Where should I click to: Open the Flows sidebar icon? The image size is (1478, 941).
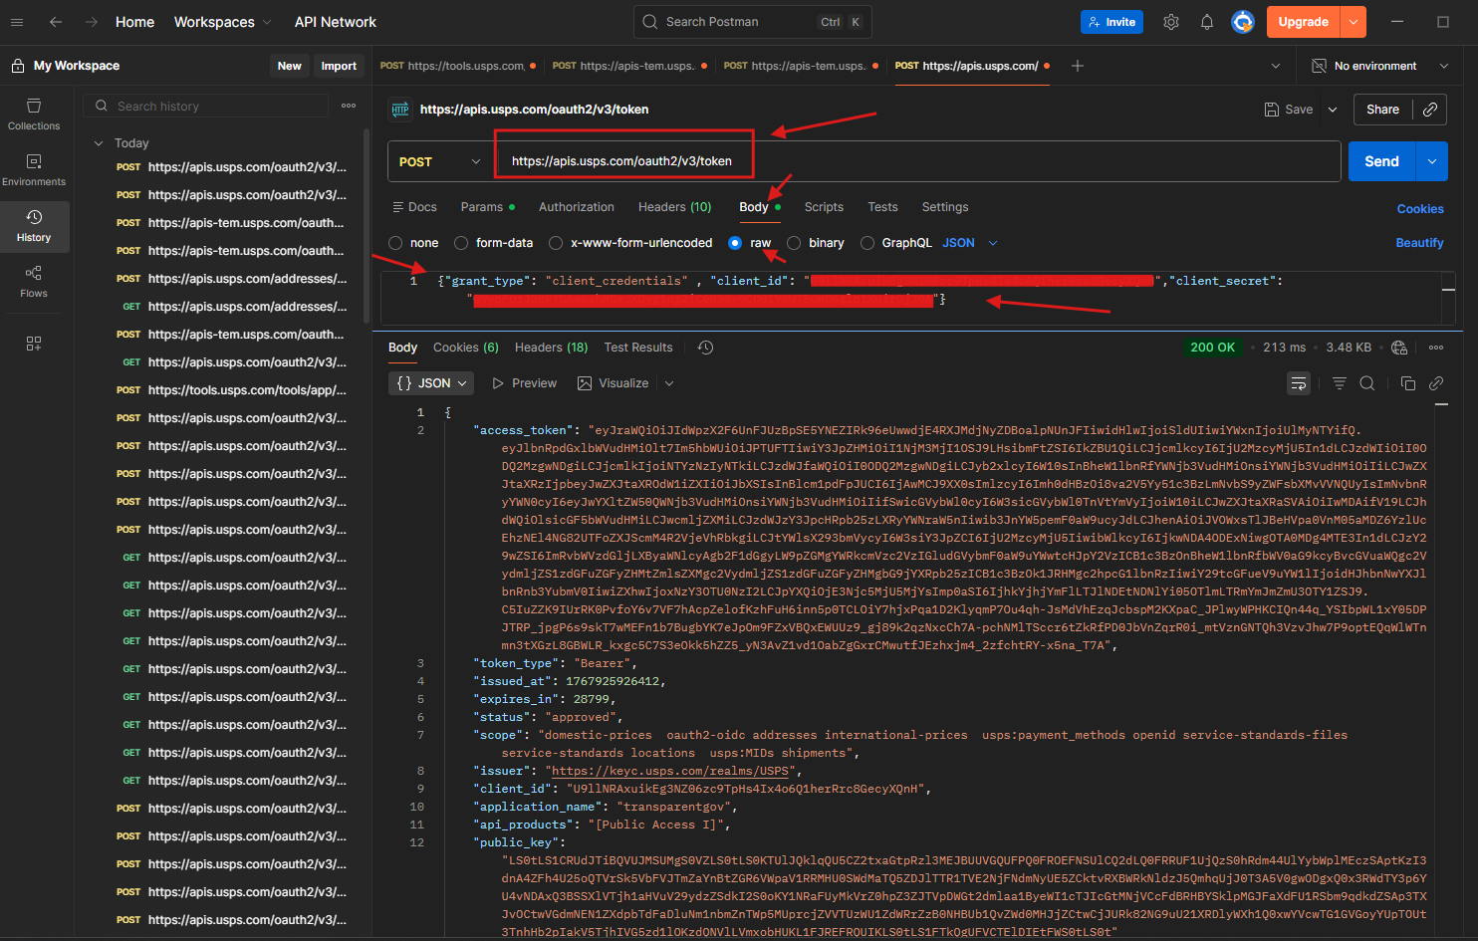[34, 281]
